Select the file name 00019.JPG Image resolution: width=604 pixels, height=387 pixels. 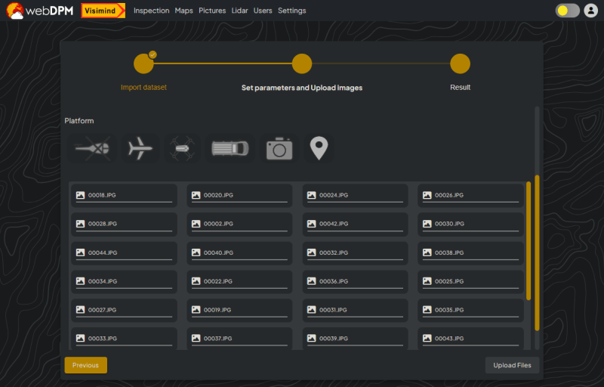click(217, 310)
